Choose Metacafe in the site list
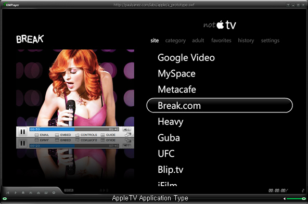This screenshot has width=308, height=204. (177, 90)
